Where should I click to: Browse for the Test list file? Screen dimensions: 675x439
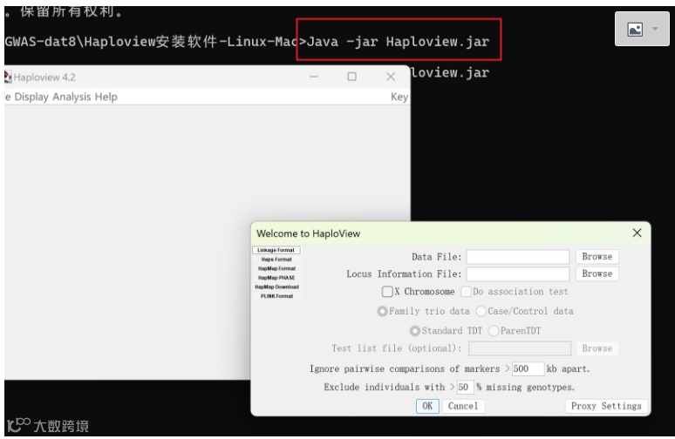coord(597,348)
